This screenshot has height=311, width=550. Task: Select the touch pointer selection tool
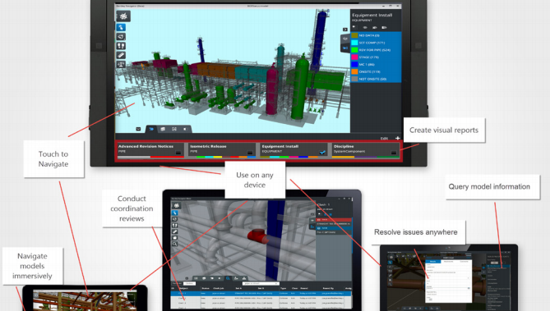click(121, 27)
